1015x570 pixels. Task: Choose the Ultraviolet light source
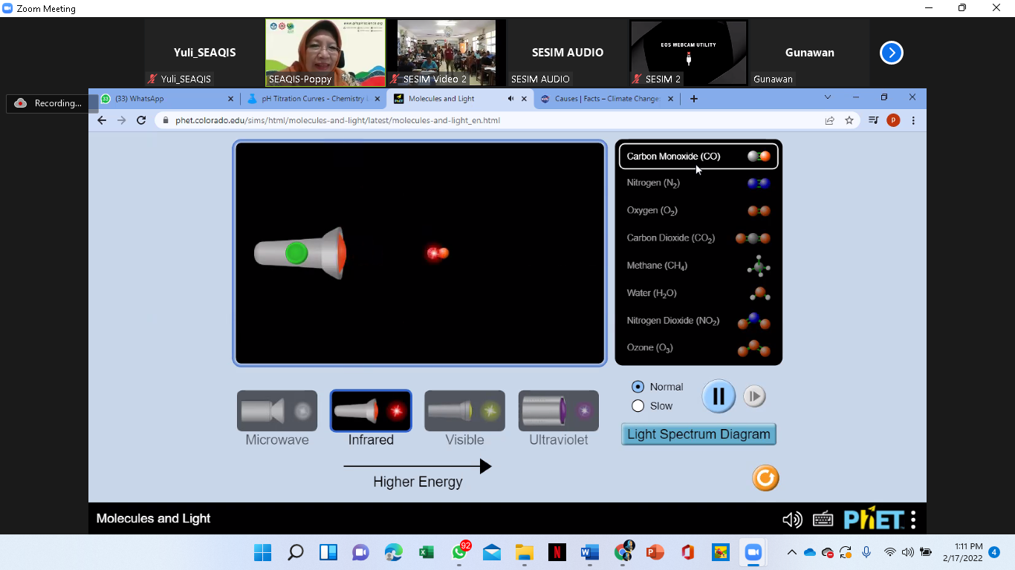click(558, 411)
